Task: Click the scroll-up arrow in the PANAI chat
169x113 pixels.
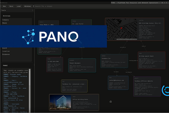Action: click(x=30, y=70)
